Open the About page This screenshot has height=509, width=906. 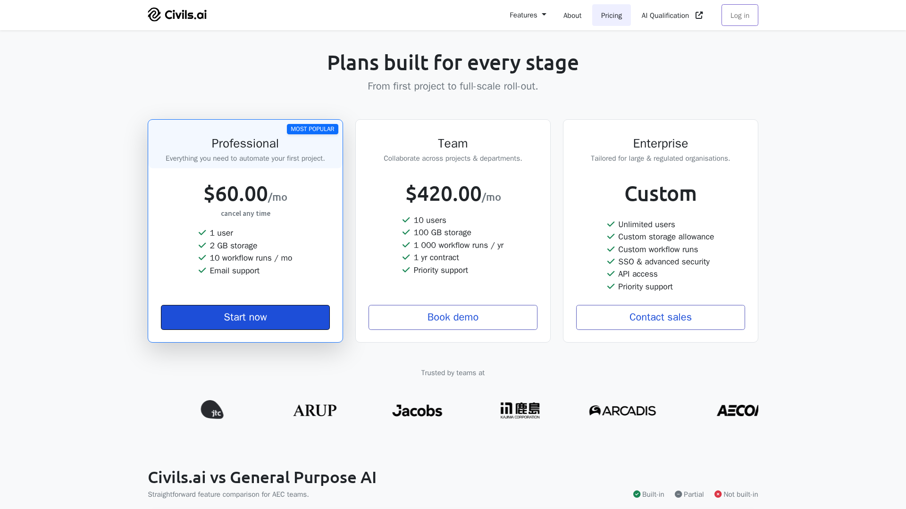point(572,16)
